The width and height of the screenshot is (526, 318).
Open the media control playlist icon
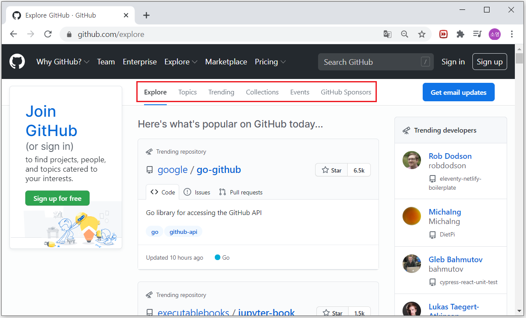pos(477,34)
